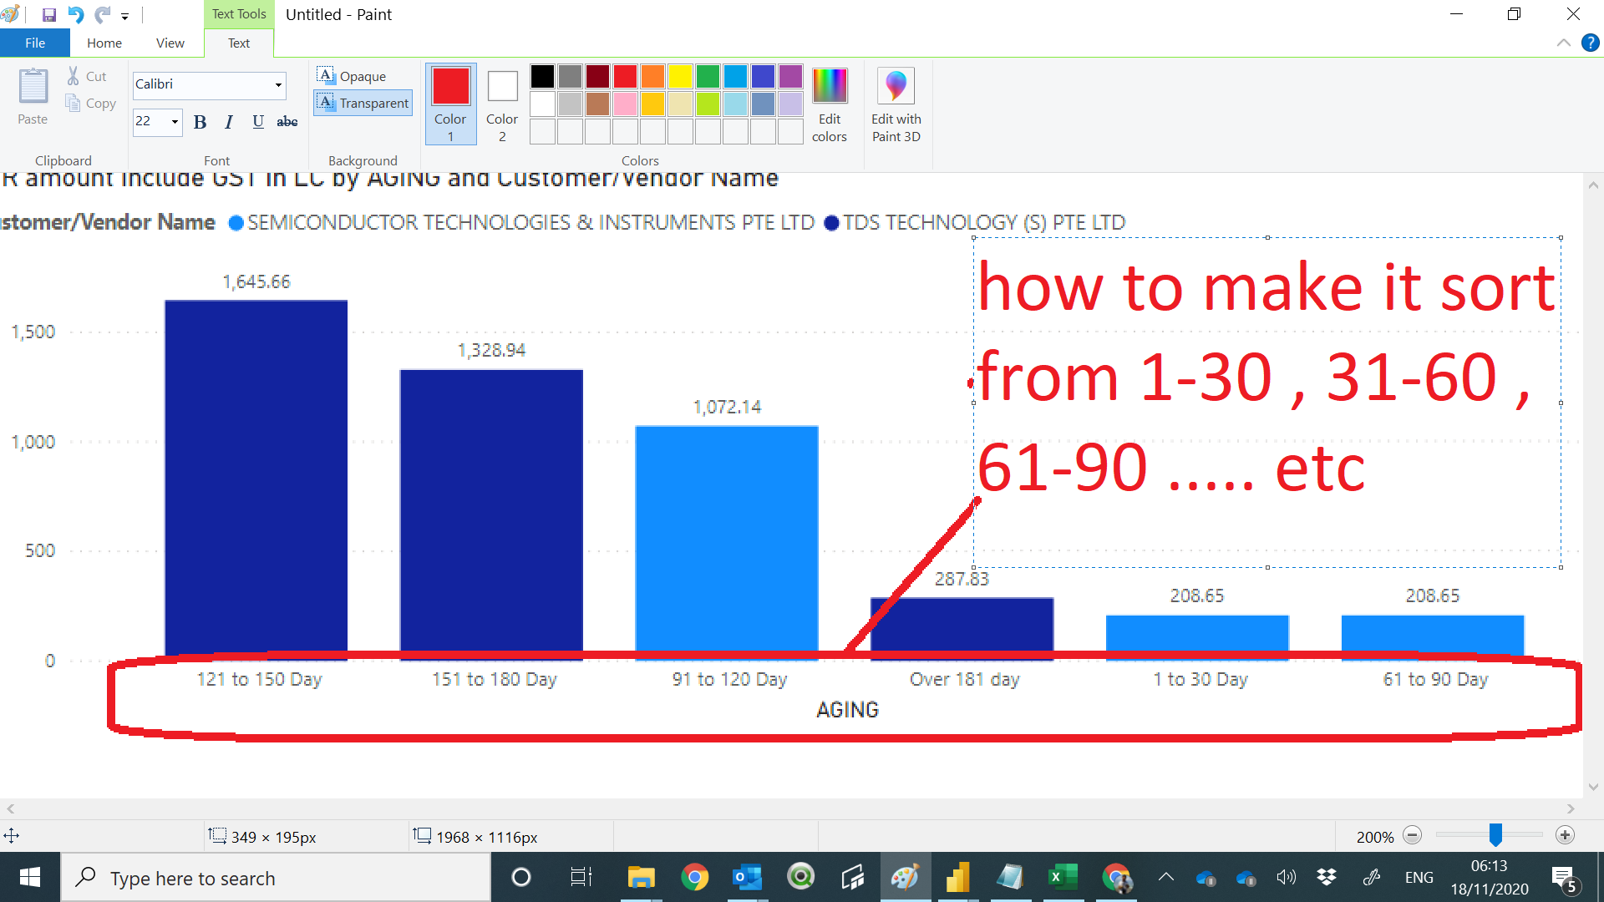The width and height of the screenshot is (1604, 902).
Task: Click the Undo arrow icon
Action: coord(76,14)
